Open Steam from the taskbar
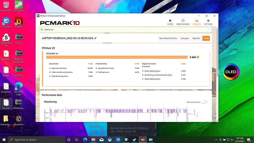Viewport: 254px width, 143px height. tap(134, 140)
